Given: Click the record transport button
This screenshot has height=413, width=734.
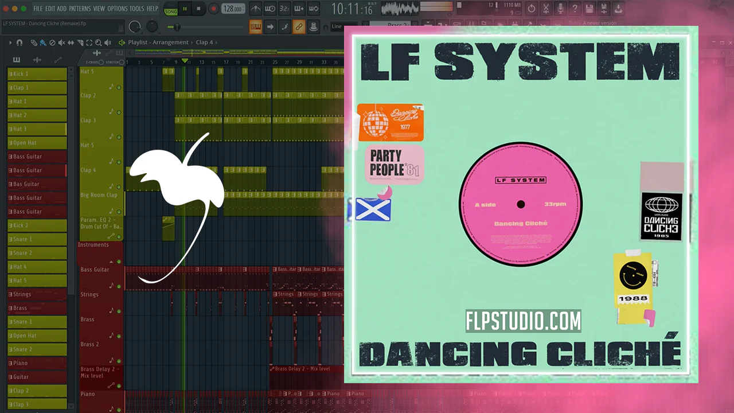Looking at the screenshot, I should 213,9.
